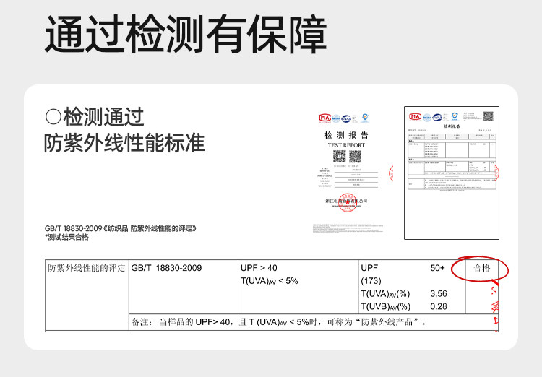Click the 防紫外线性能标准 subtitle
The image size is (542, 377).
click(124, 142)
